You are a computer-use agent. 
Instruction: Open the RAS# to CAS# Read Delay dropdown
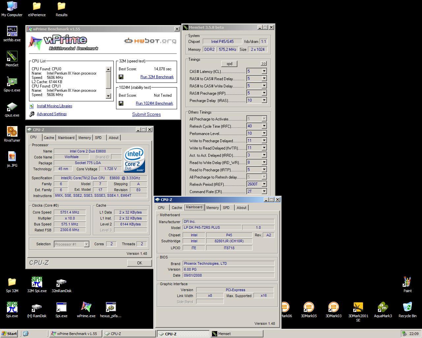point(264,79)
